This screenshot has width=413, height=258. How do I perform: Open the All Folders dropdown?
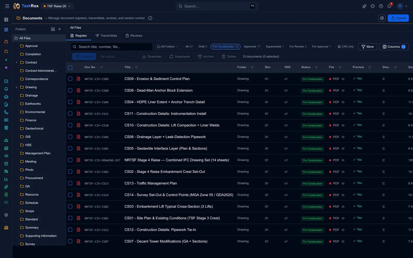[x=168, y=47]
